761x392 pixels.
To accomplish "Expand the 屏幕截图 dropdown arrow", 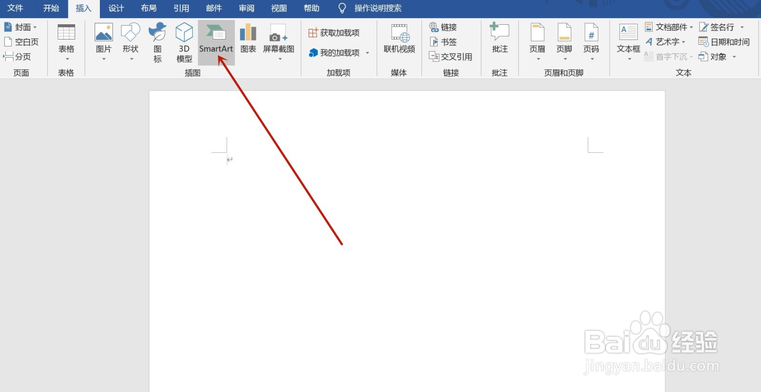I will 280,59.
